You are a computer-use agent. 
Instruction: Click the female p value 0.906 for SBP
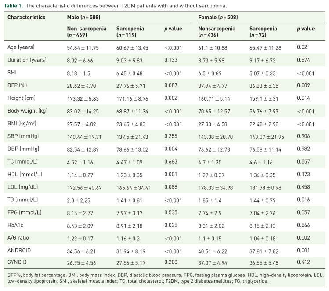[x=304, y=131]
